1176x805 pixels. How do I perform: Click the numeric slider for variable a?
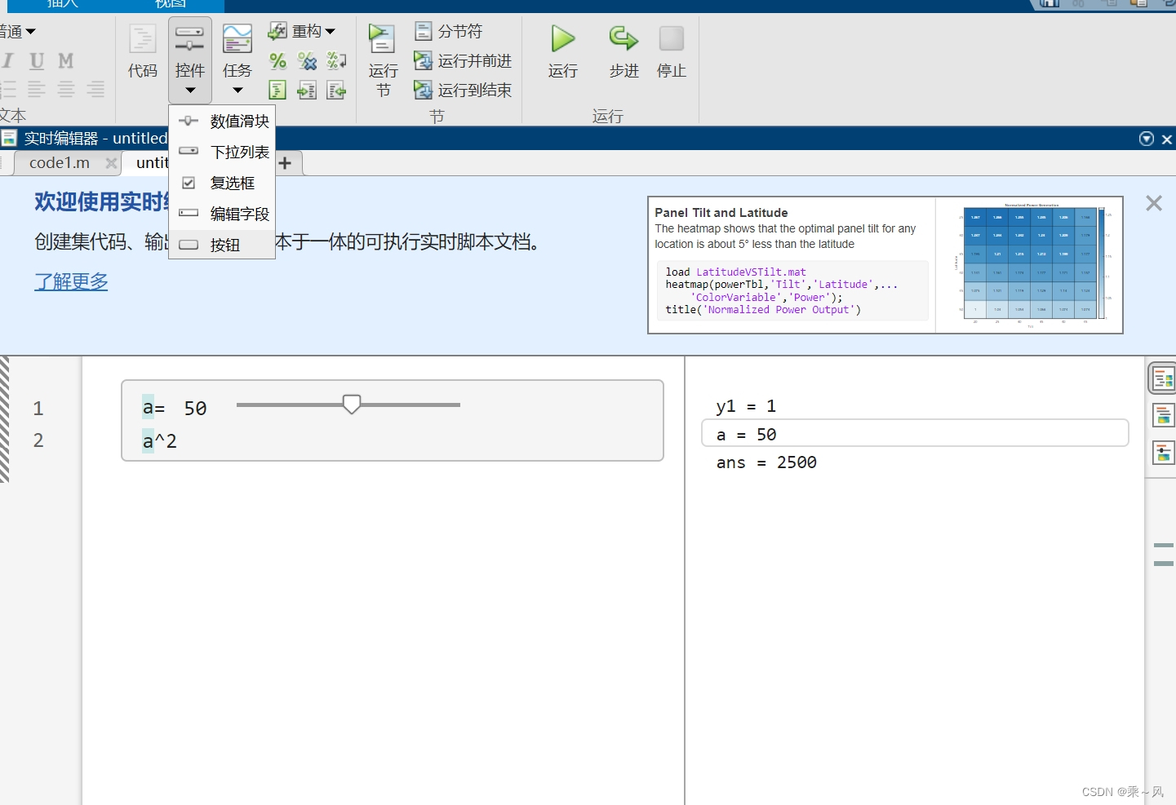pyautogui.click(x=351, y=404)
